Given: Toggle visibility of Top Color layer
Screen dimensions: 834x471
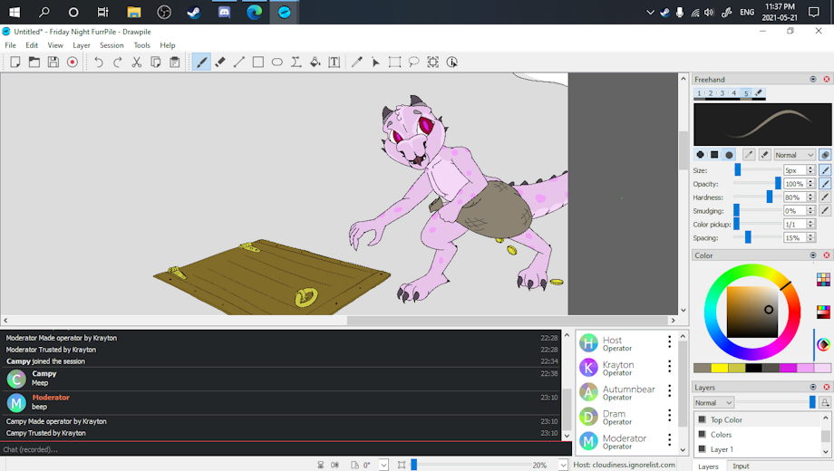Looking at the screenshot, I should click(x=701, y=420).
